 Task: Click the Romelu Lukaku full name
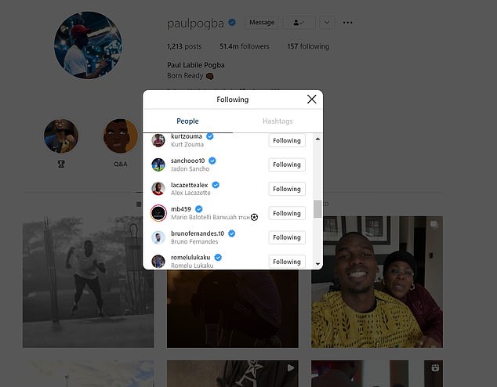pos(192,266)
